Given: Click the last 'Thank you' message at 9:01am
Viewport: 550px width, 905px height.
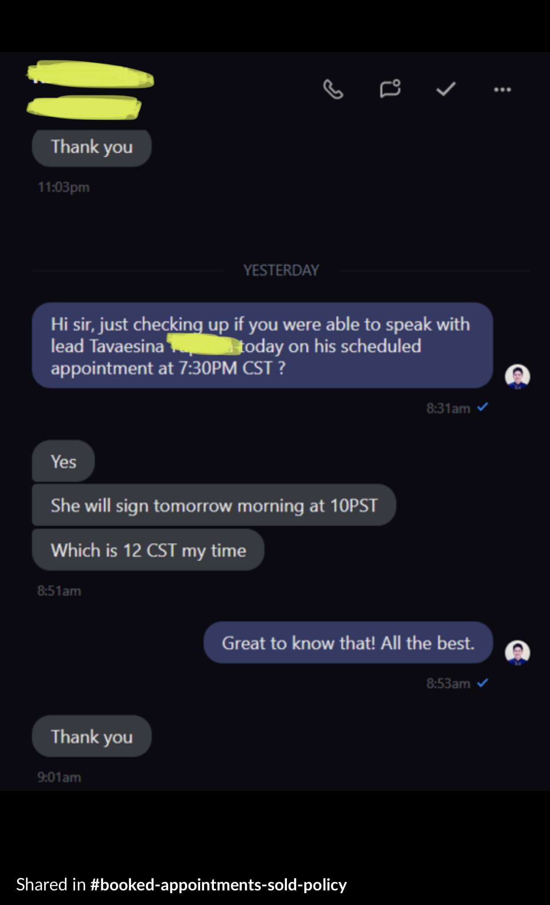Looking at the screenshot, I should (x=92, y=736).
